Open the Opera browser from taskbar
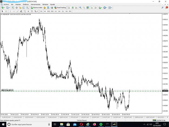 coord(81,124)
